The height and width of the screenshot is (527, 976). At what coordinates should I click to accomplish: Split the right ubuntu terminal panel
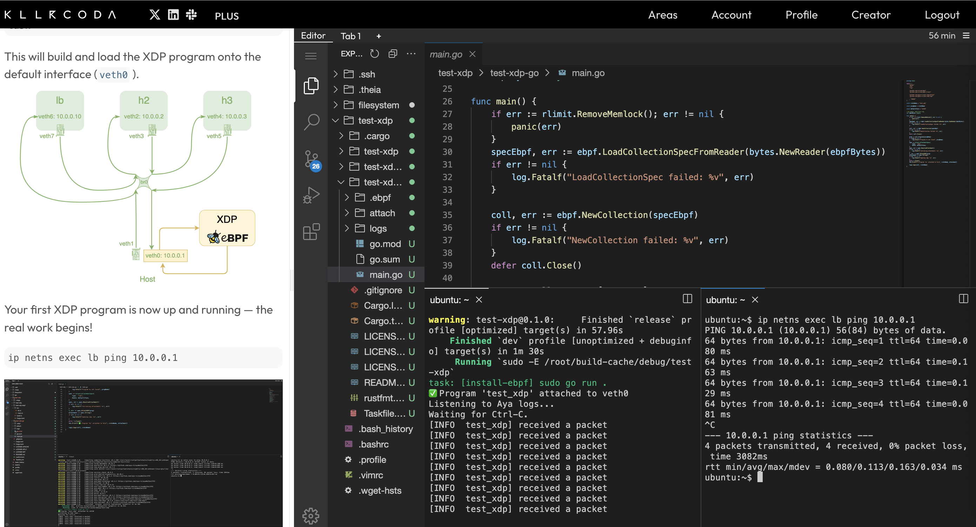click(x=963, y=299)
